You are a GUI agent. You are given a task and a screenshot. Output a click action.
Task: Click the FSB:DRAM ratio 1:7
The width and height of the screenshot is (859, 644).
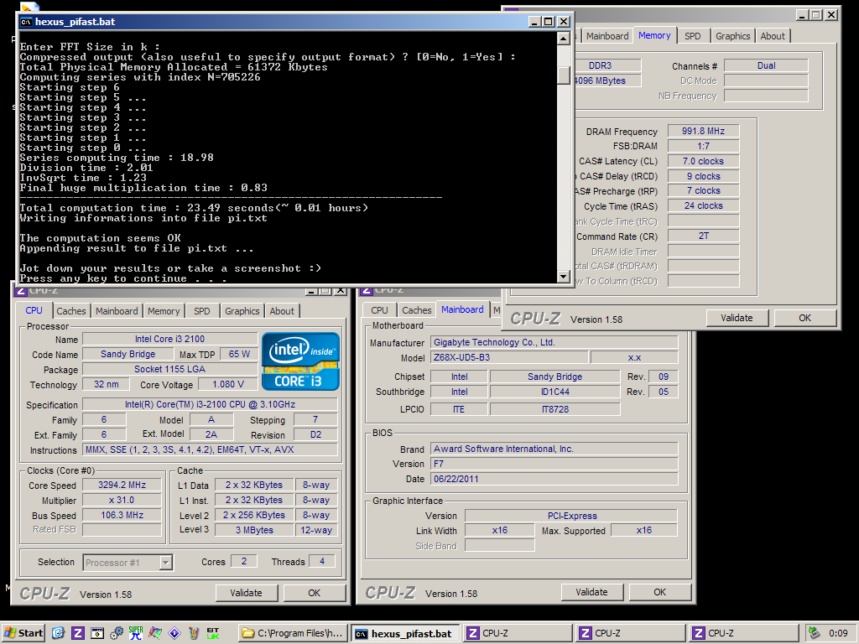tap(704, 146)
